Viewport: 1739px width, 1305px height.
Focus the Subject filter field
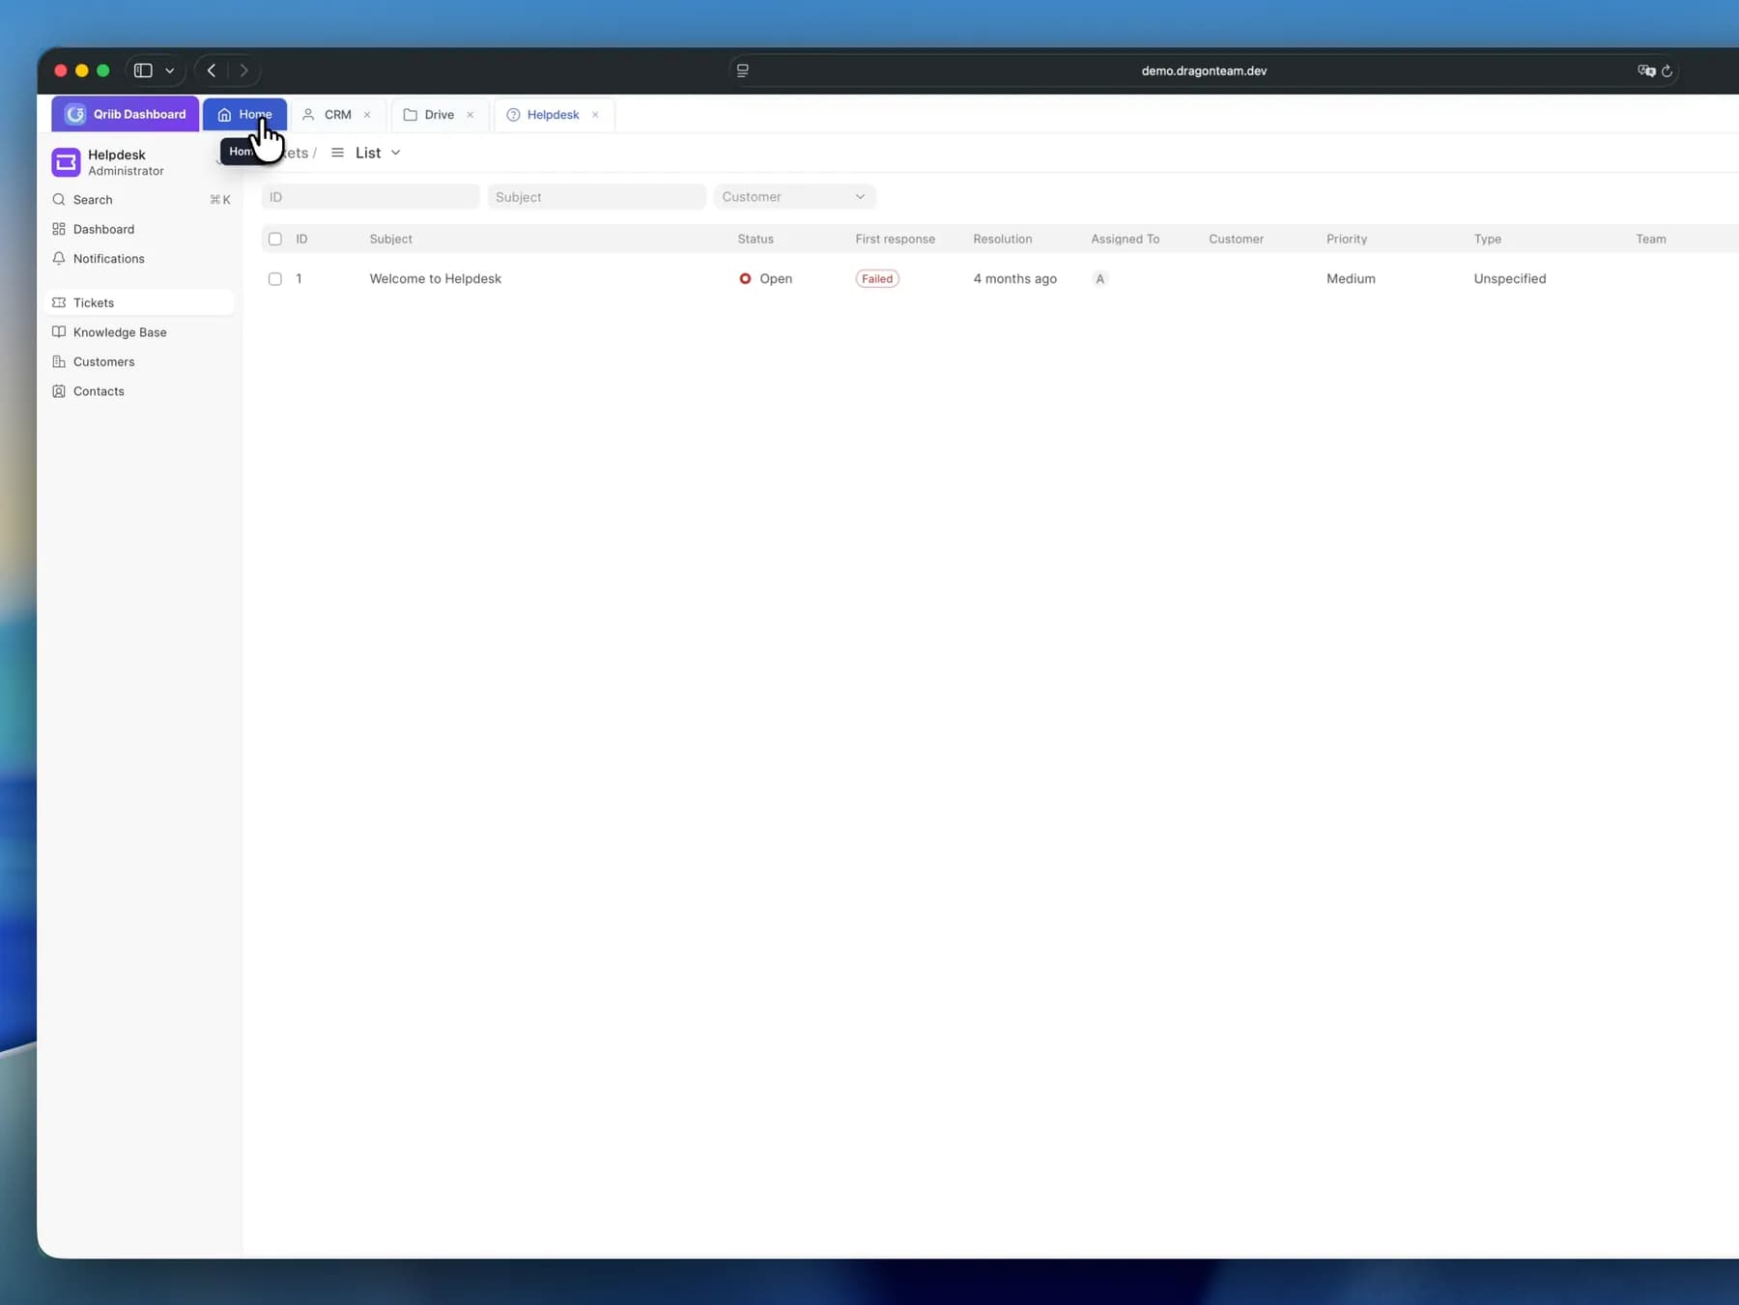click(596, 197)
